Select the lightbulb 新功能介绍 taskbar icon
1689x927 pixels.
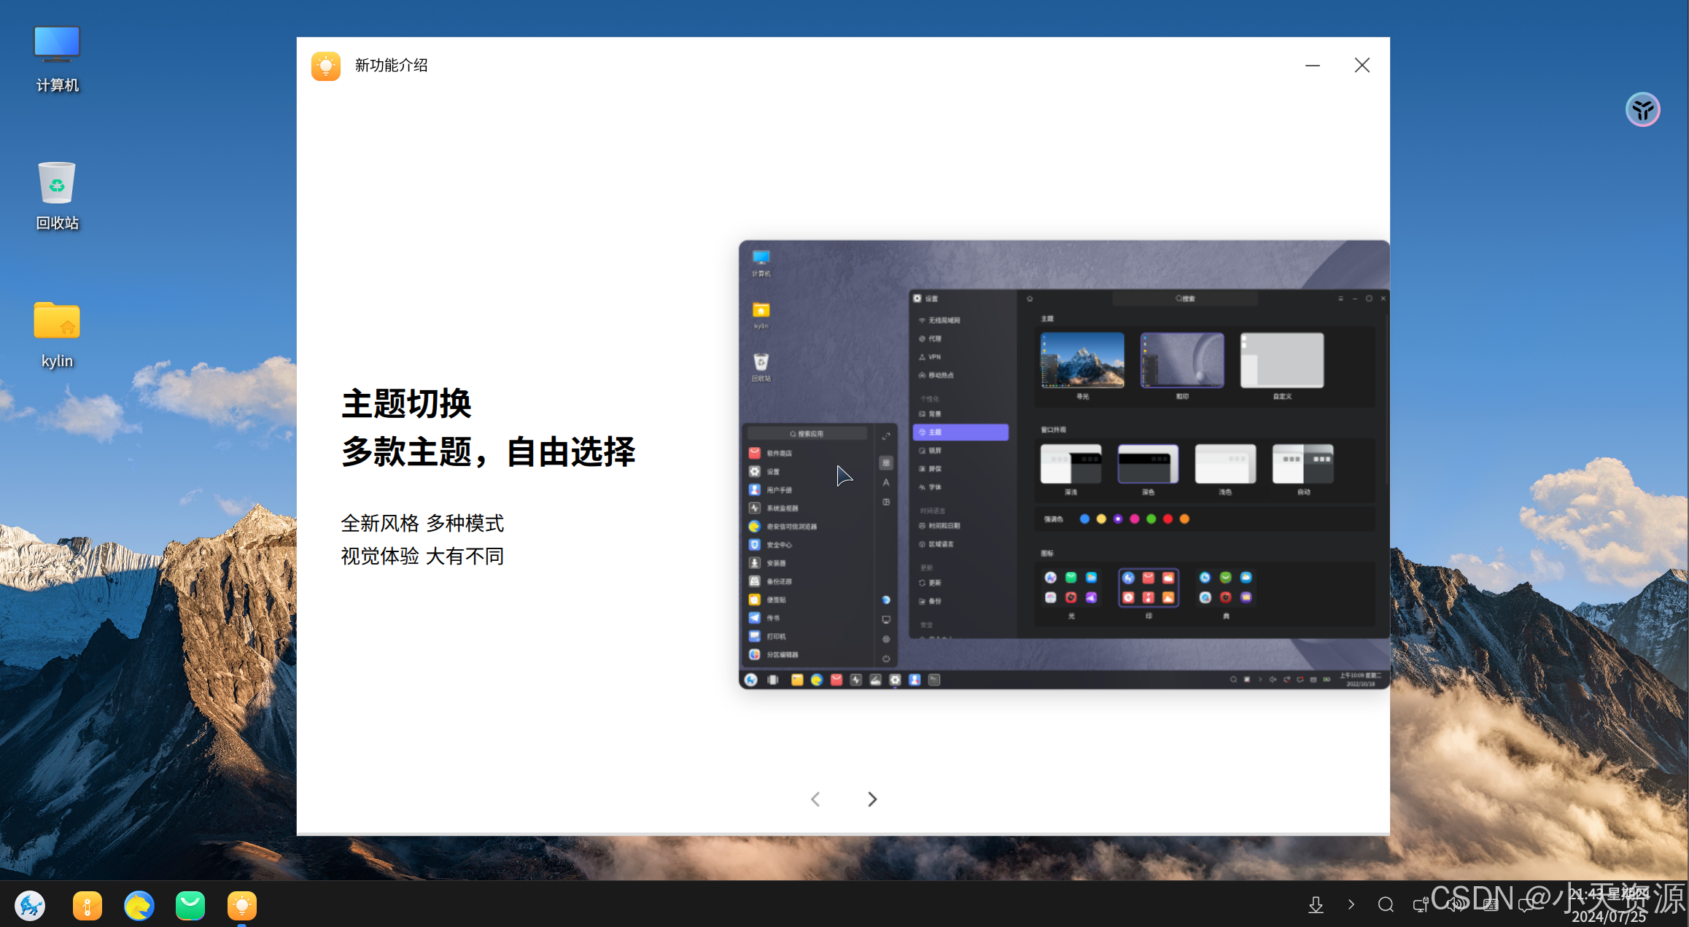[x=241, y=906]
